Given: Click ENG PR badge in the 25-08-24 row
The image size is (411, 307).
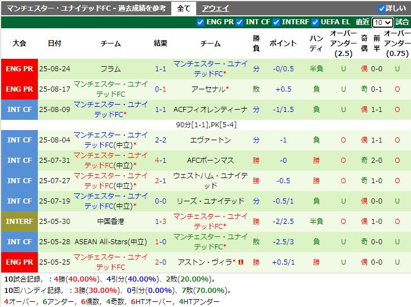Looking at the screenshot, I should [19, 68].
